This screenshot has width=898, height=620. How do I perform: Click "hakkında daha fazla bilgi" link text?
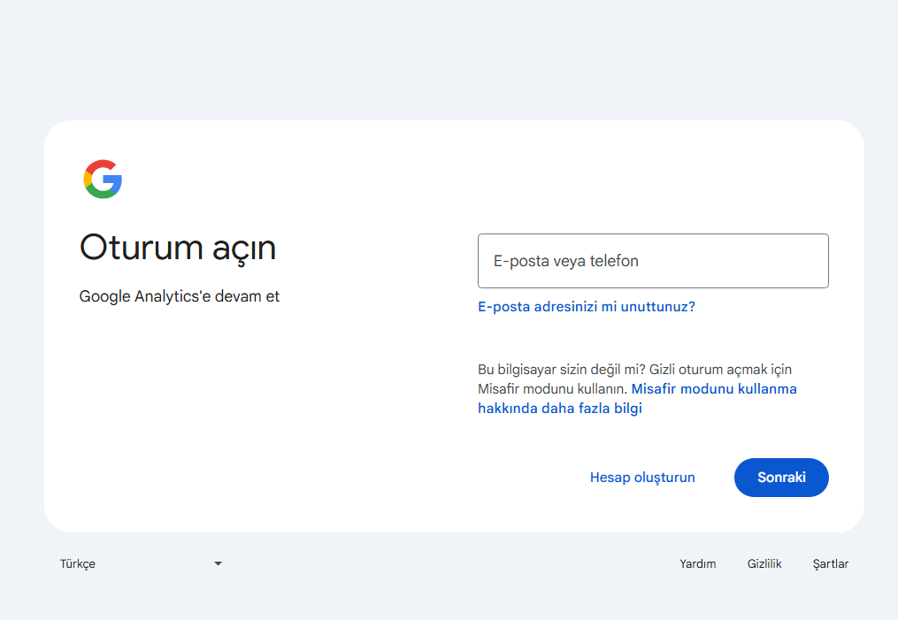pyautogui.click(x=559, y=409)
